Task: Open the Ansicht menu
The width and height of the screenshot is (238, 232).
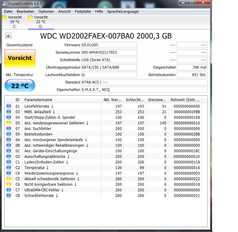Action: tap(64, 11)
